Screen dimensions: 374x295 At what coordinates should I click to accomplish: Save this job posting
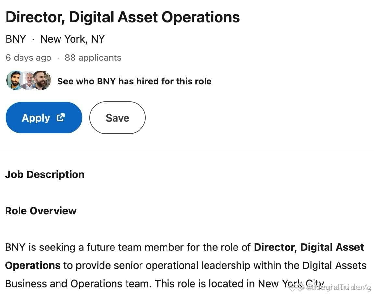click(x=117, y=118)
